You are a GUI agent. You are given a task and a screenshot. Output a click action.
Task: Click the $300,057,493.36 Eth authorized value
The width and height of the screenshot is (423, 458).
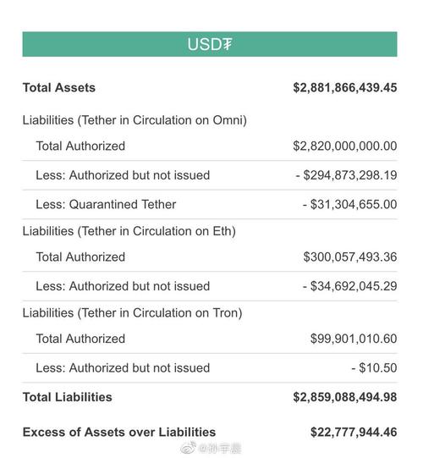(x=350, y=257)
